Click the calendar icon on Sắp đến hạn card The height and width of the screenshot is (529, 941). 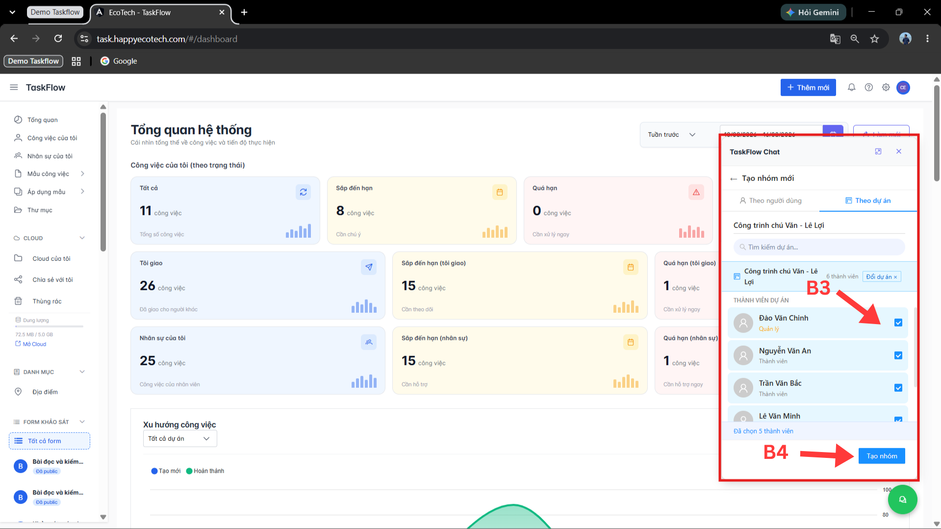click(x=500, y=192)
